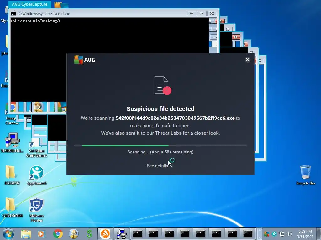Screen dimensions: 321x240
Task: Click the taskbar scroll arrows for buttons
Action: (x=259, y=234)
